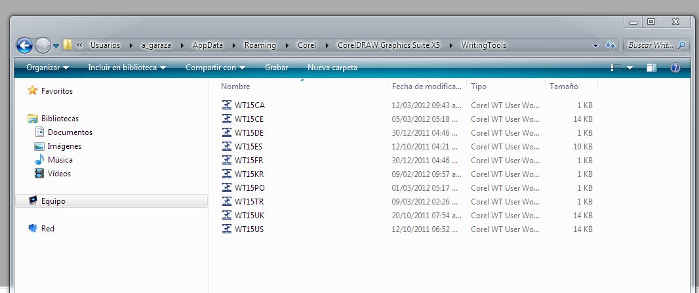Create folder with Nueva carpeta
Screen dimensions: 699x293
click(332, 68)
